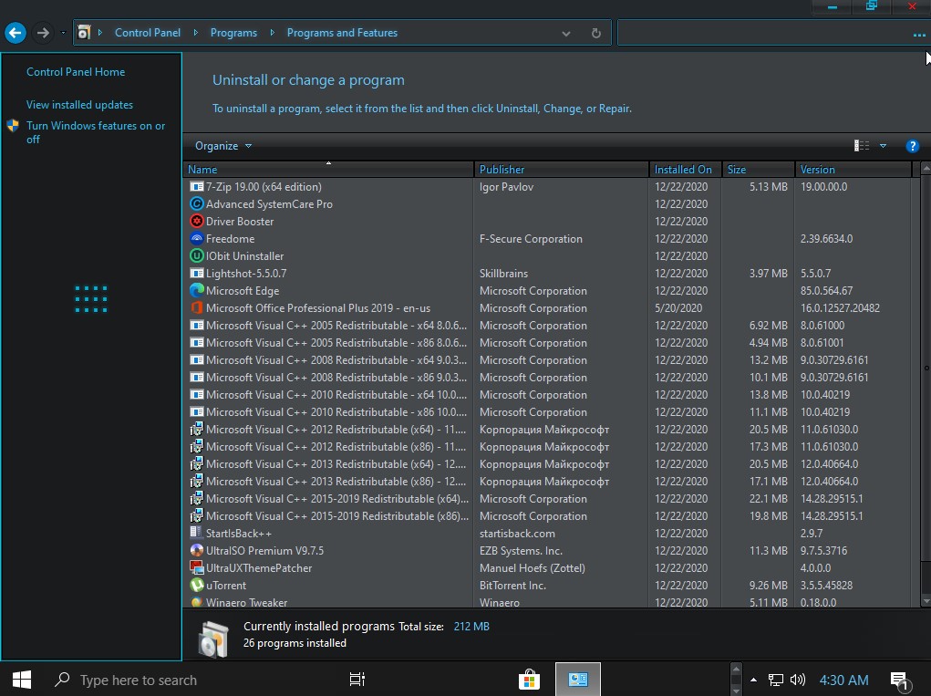The image size is (931, 696).
Task: Go back with the blue back arrow
Action: click(16, 33)
